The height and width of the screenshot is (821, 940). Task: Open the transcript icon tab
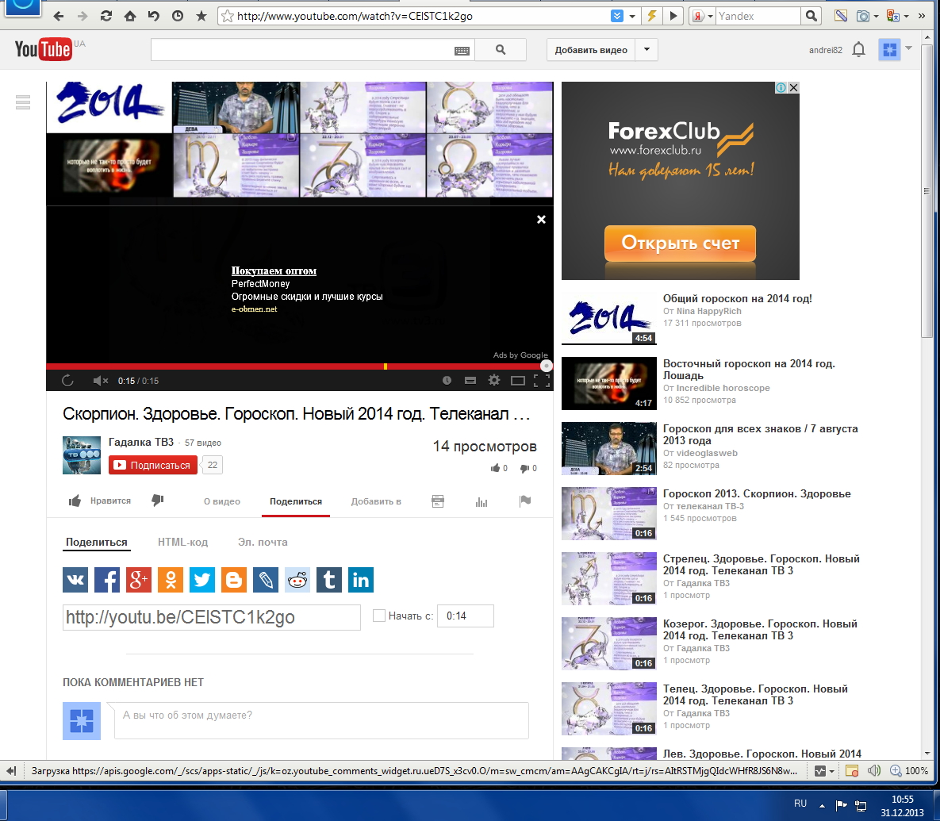tap(438, 501)
